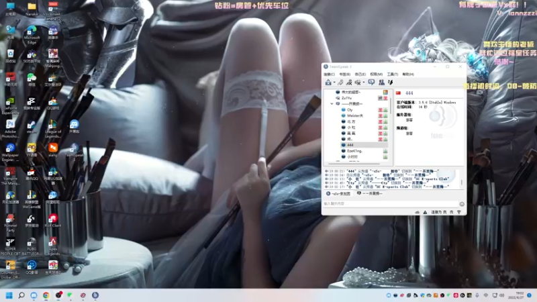Open Apex Legends desktop shortcut
Viewport: 537px width, 302px height.
53,246
